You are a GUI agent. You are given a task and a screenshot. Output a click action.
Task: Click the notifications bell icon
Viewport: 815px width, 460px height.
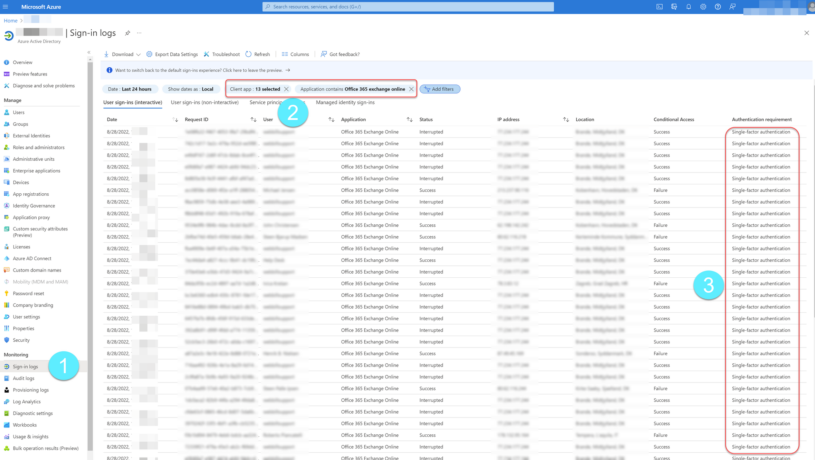pyautogui.click(x=689, y=7)
